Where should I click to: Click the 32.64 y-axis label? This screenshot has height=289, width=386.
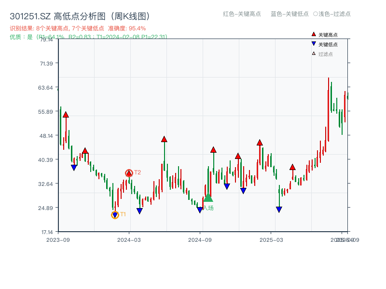tap(45, 184)
